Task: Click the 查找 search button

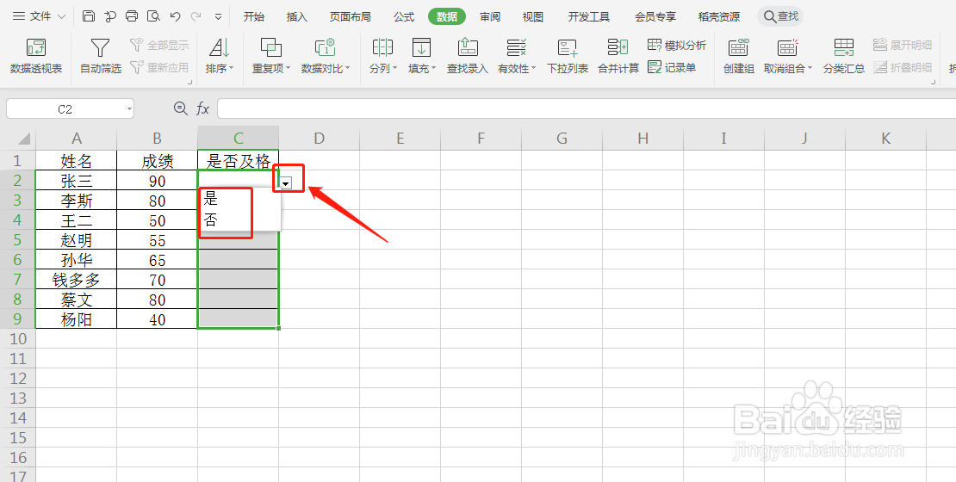Action: coord(780,16)
